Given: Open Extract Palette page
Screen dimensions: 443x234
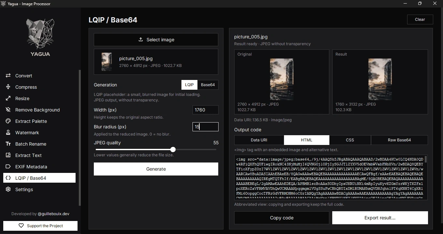Looking at the screenshot, I should click(39, 121).
